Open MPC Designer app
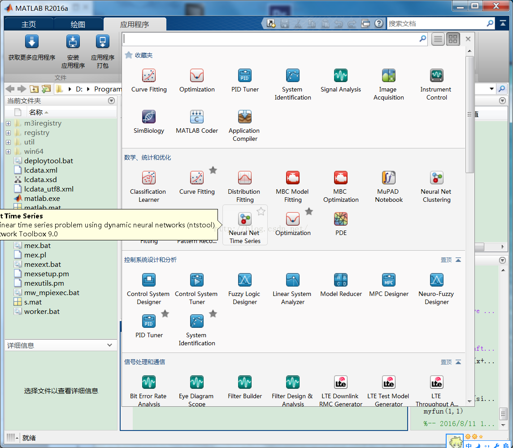 click(x=389, y=285)
